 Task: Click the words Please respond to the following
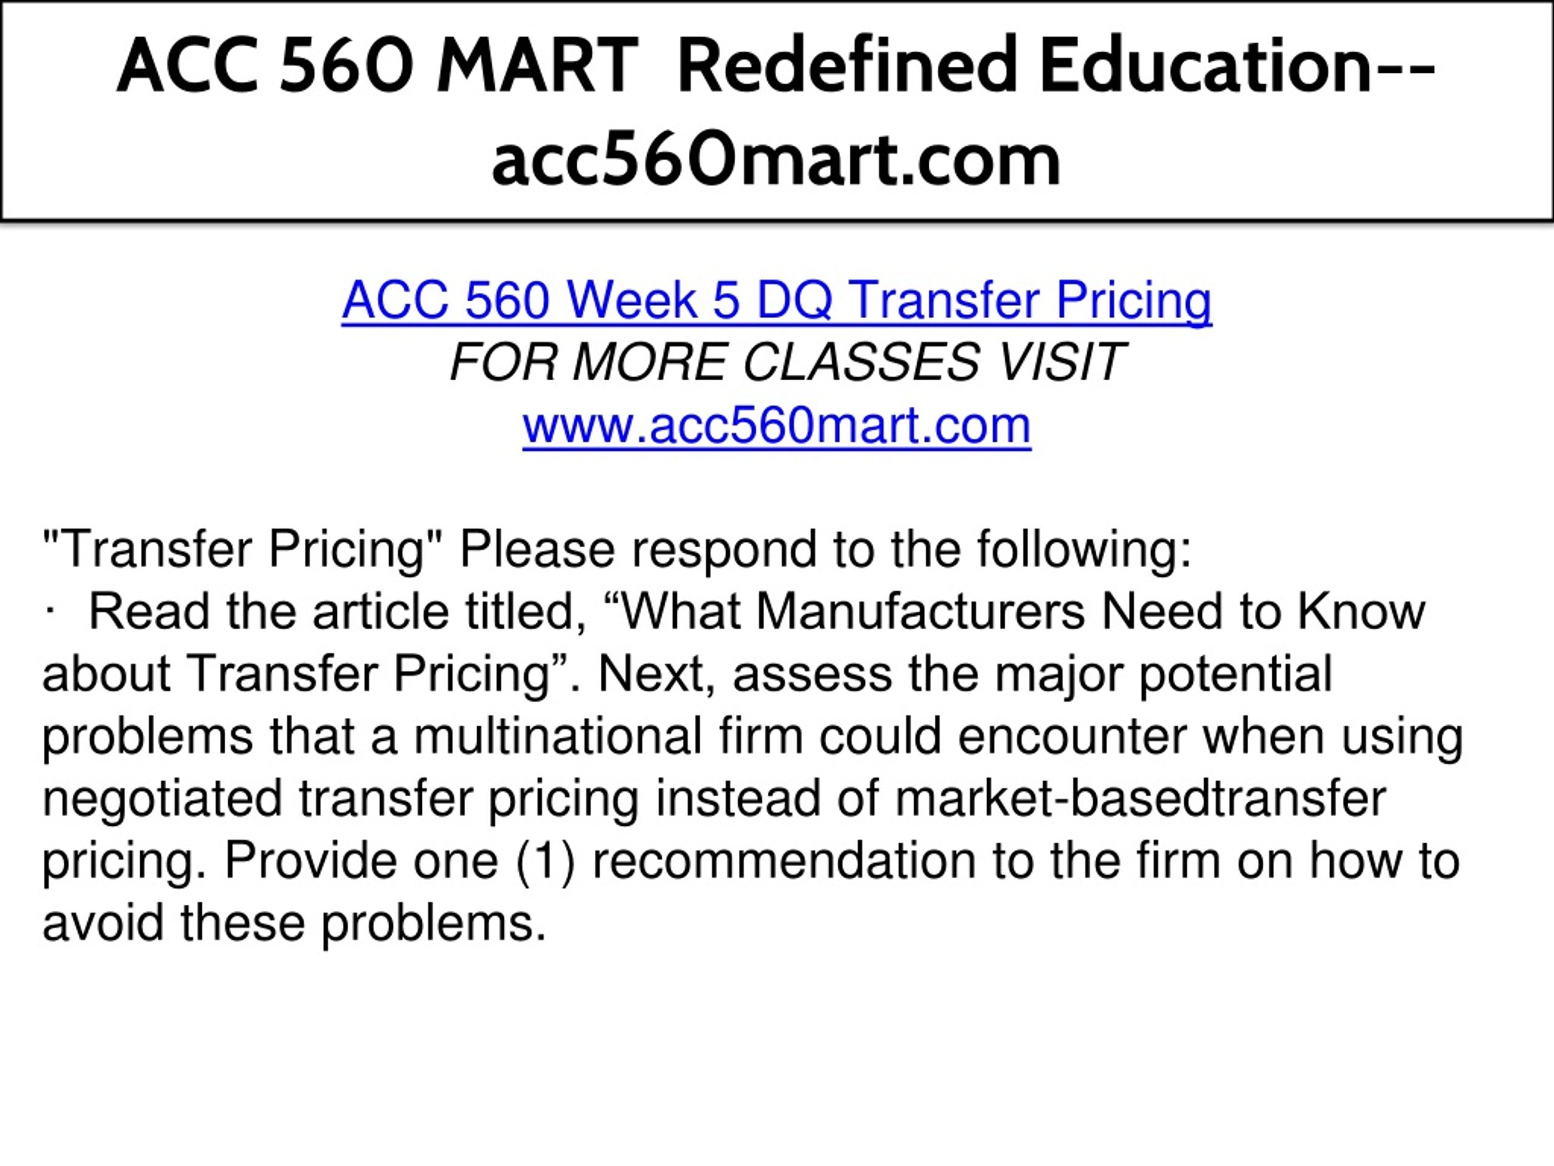(x=826, y=550)
